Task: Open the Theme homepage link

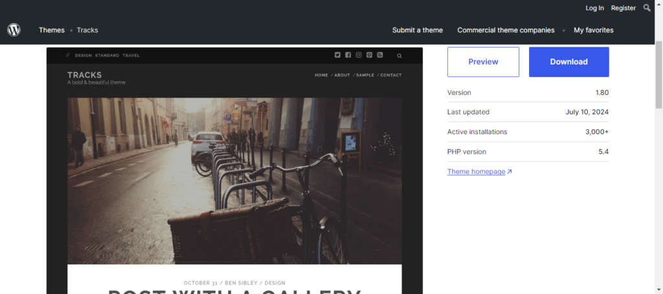Action: point(476,172)
